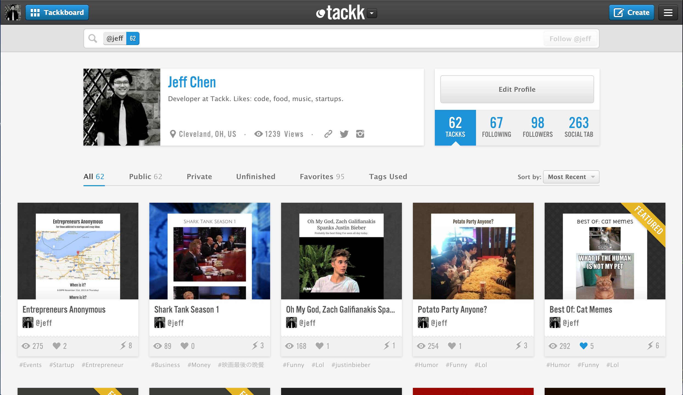Click the Create button
This screenshot has width=683, height=395.
pos(631,13)
